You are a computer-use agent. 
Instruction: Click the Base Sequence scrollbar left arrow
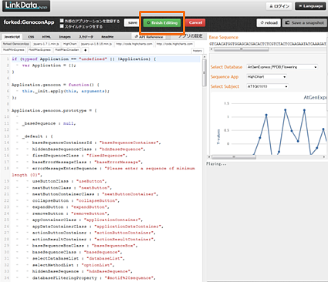click(211, 49)
